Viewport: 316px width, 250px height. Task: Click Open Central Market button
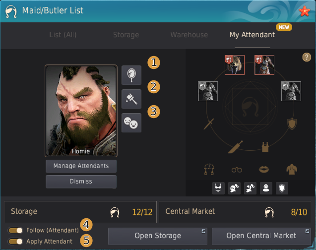(261, 236)
